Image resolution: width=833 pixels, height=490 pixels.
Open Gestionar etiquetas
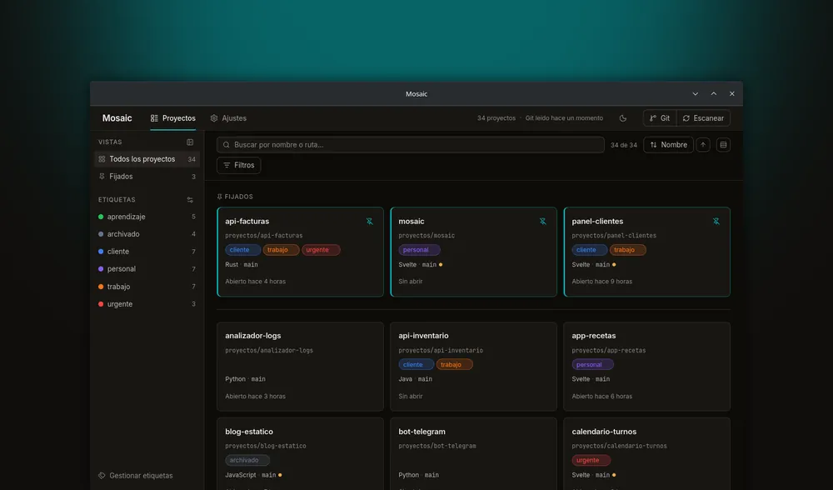point(136,476)
